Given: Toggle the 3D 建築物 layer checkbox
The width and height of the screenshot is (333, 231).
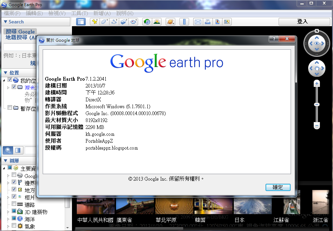Looking at the screenshot, I should (x=14, y=211).
